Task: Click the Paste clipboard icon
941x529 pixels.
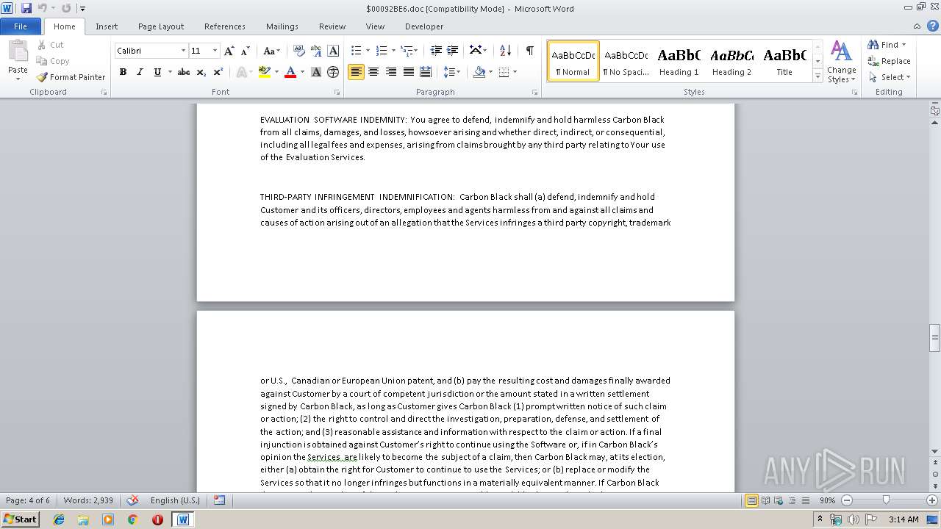Action: click(18, 53)
